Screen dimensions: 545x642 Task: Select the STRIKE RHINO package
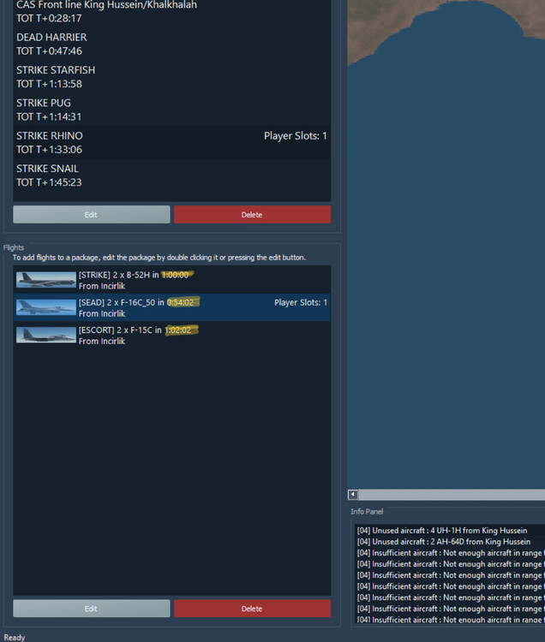pos(171,142)
